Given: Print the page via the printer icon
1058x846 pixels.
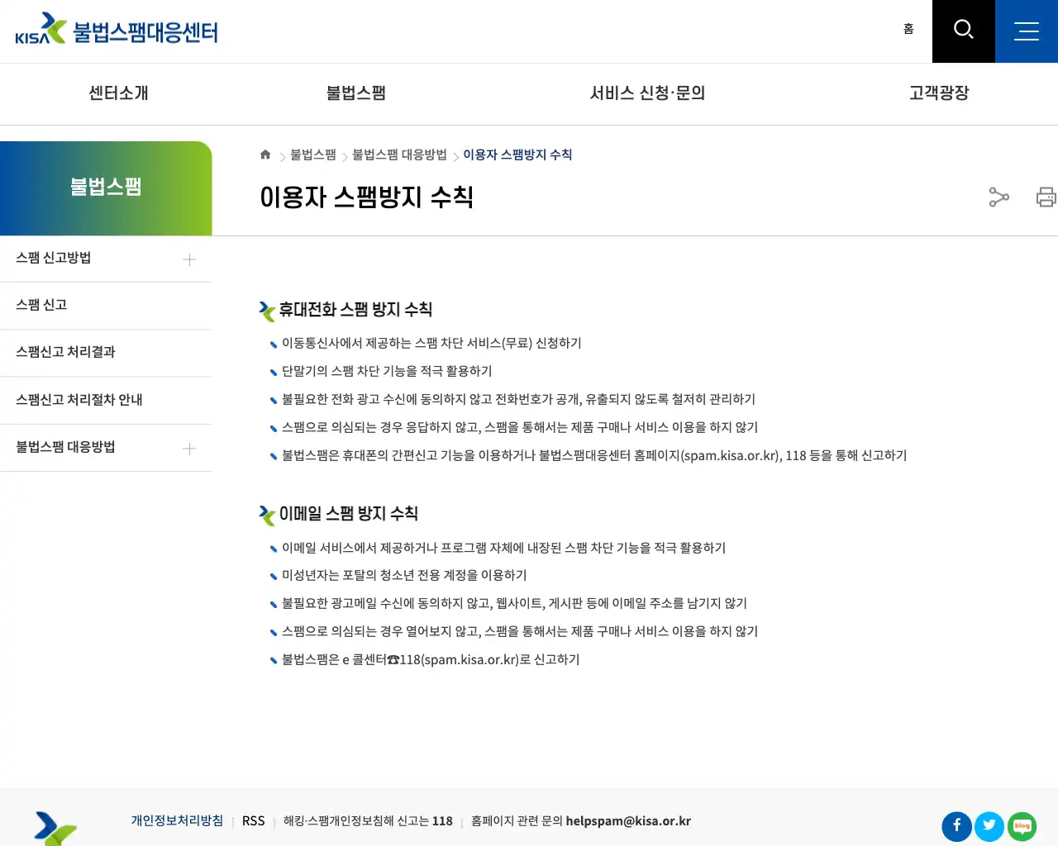Looking at the screenshot, I should (x=1046, y=197).
